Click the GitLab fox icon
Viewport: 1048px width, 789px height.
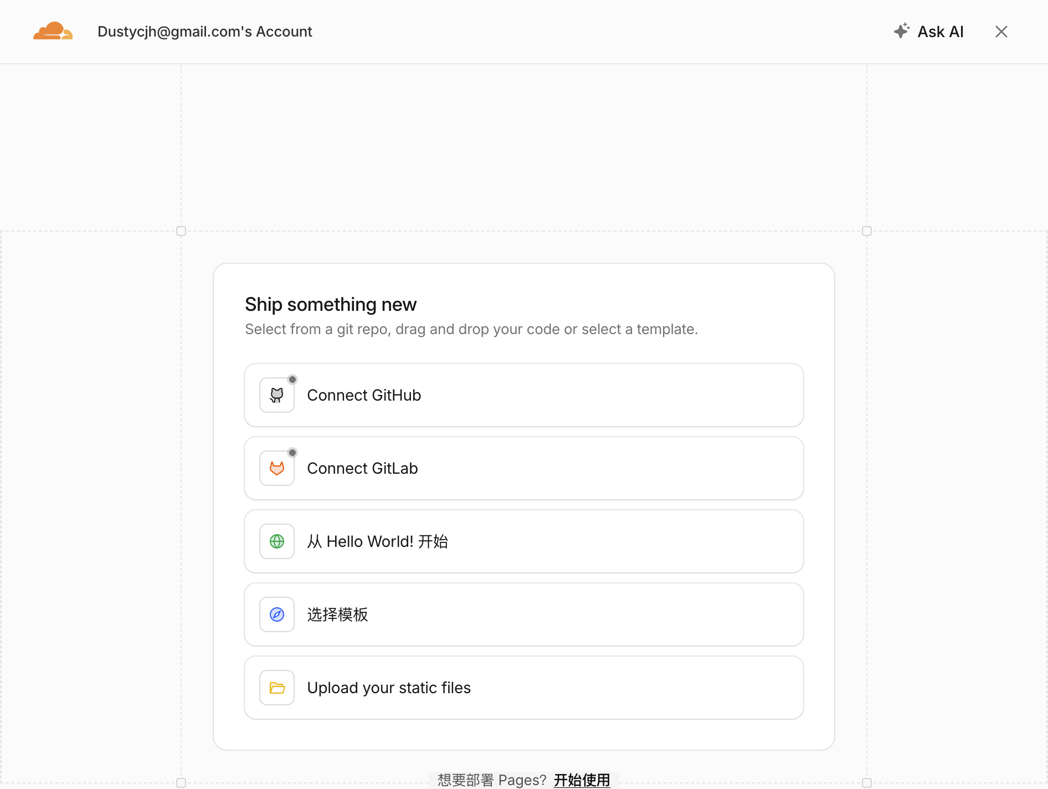pos(277,468)
